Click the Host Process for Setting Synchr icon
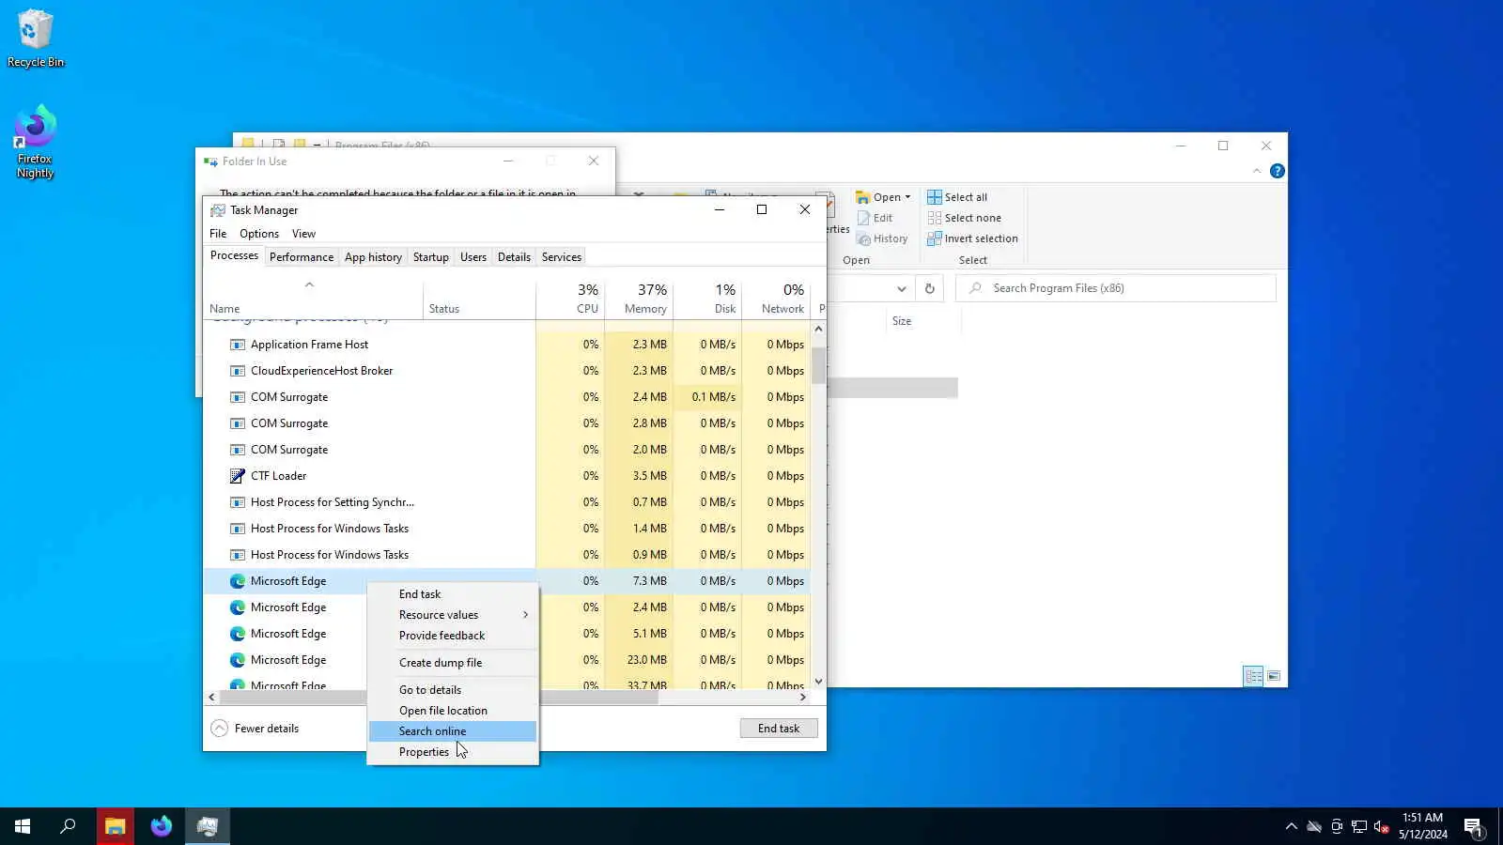Viewport: 1503px width, 845px height. tap(238, 502)
